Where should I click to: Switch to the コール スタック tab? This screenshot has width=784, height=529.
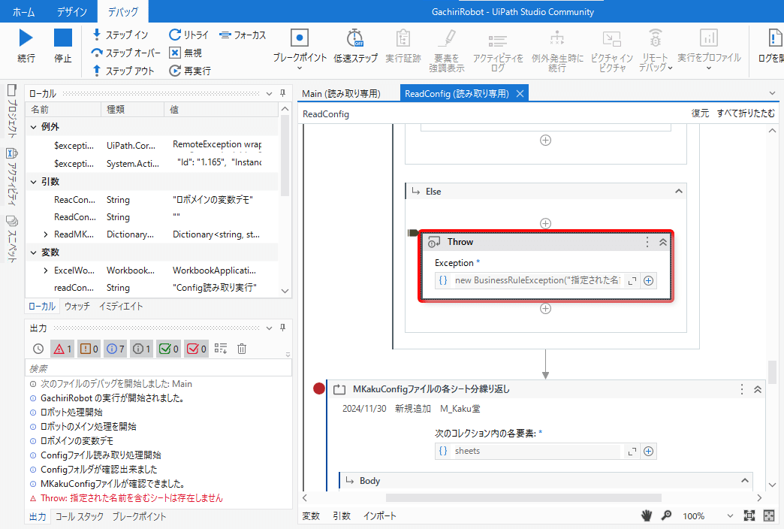[x=79, y=516]
